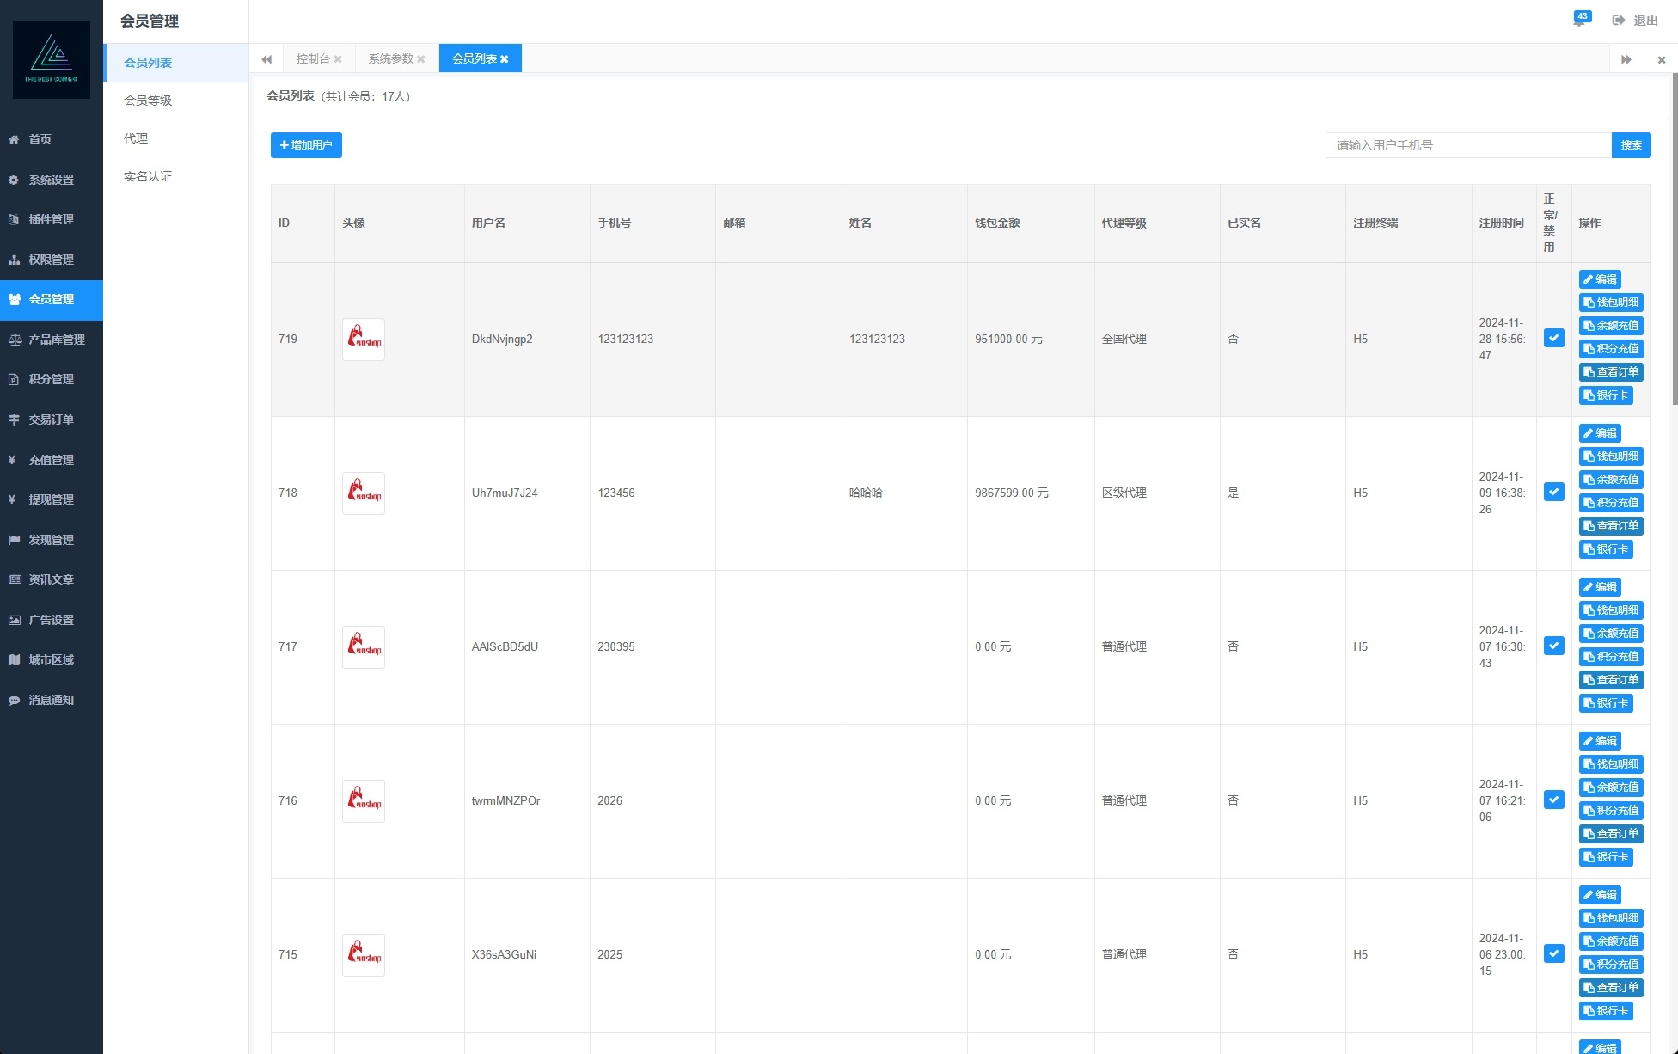
Task: Close the 系统参数 tab x icon
Action: (421, 59)
